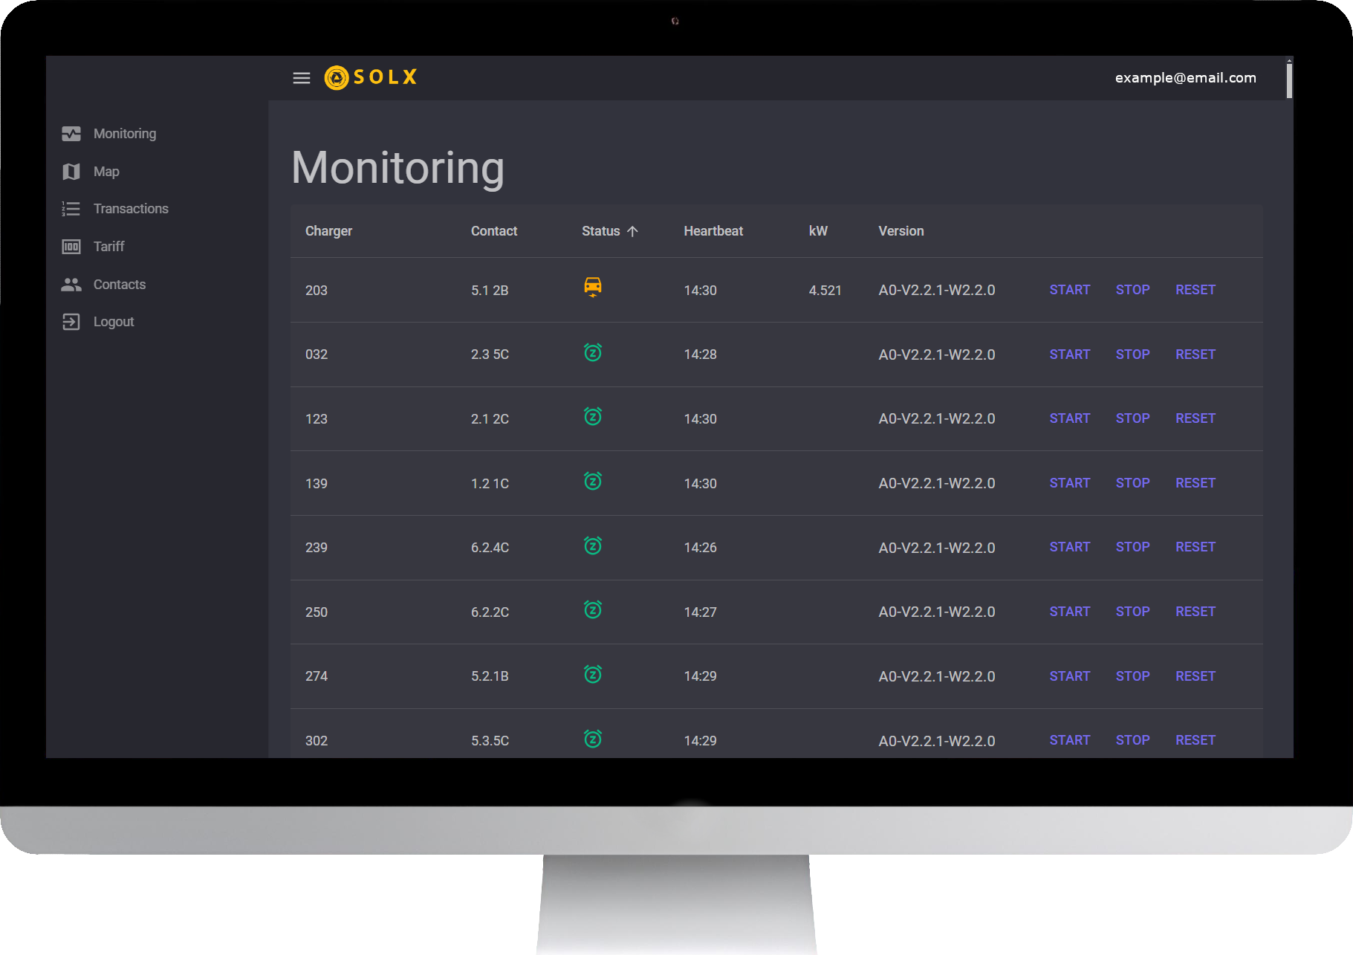Click RESET for charger 250
Image resolution: width=1353 pixels, height=955 pixels.
[1195, 612]
